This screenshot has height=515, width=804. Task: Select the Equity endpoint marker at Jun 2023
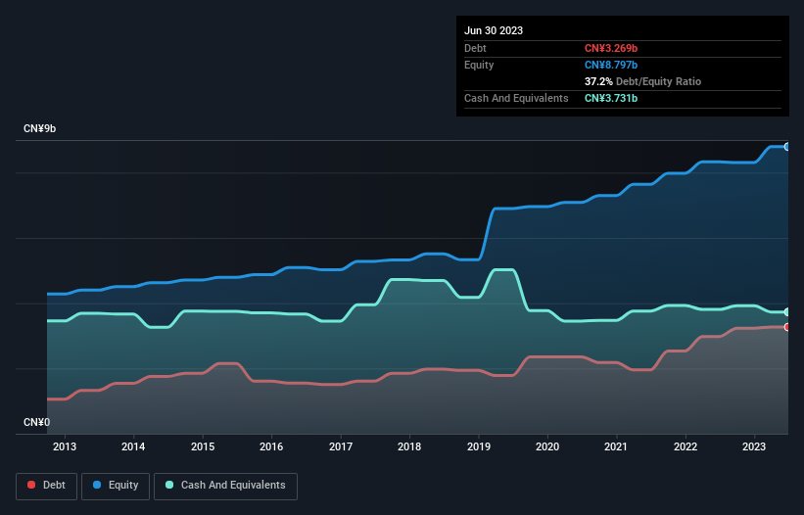click(x=787, y=147)
